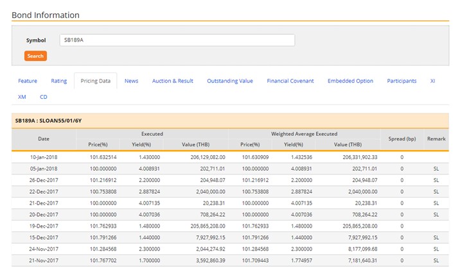Open the Feature tab

pyautogui.click(x=28, y=81)
